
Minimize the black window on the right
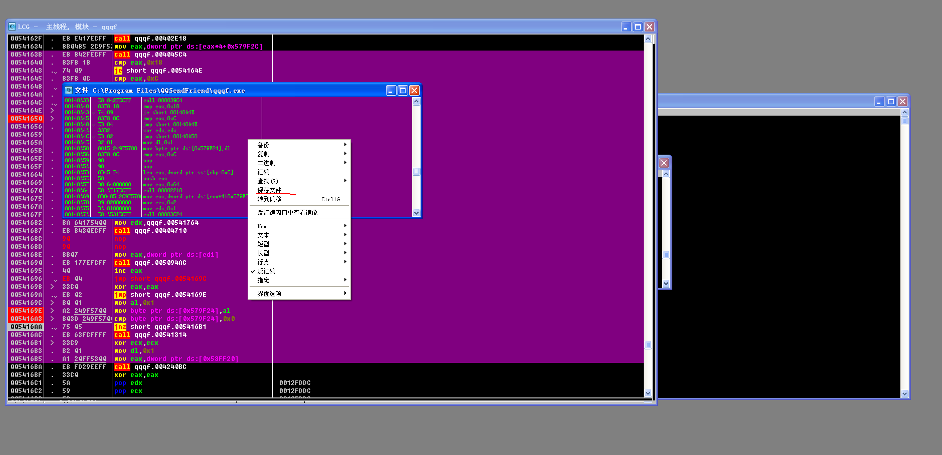pyautogui.click(x=879, y=102)
